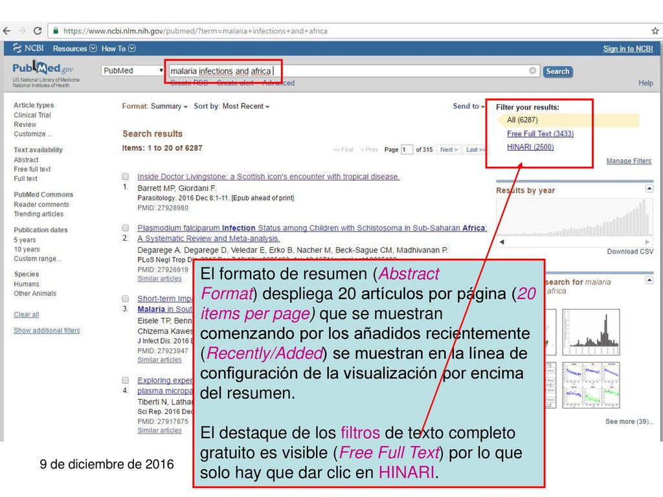This screenshot has height=497, width=663.
Task: Collapse the related search panel
Action: point(649,280)
